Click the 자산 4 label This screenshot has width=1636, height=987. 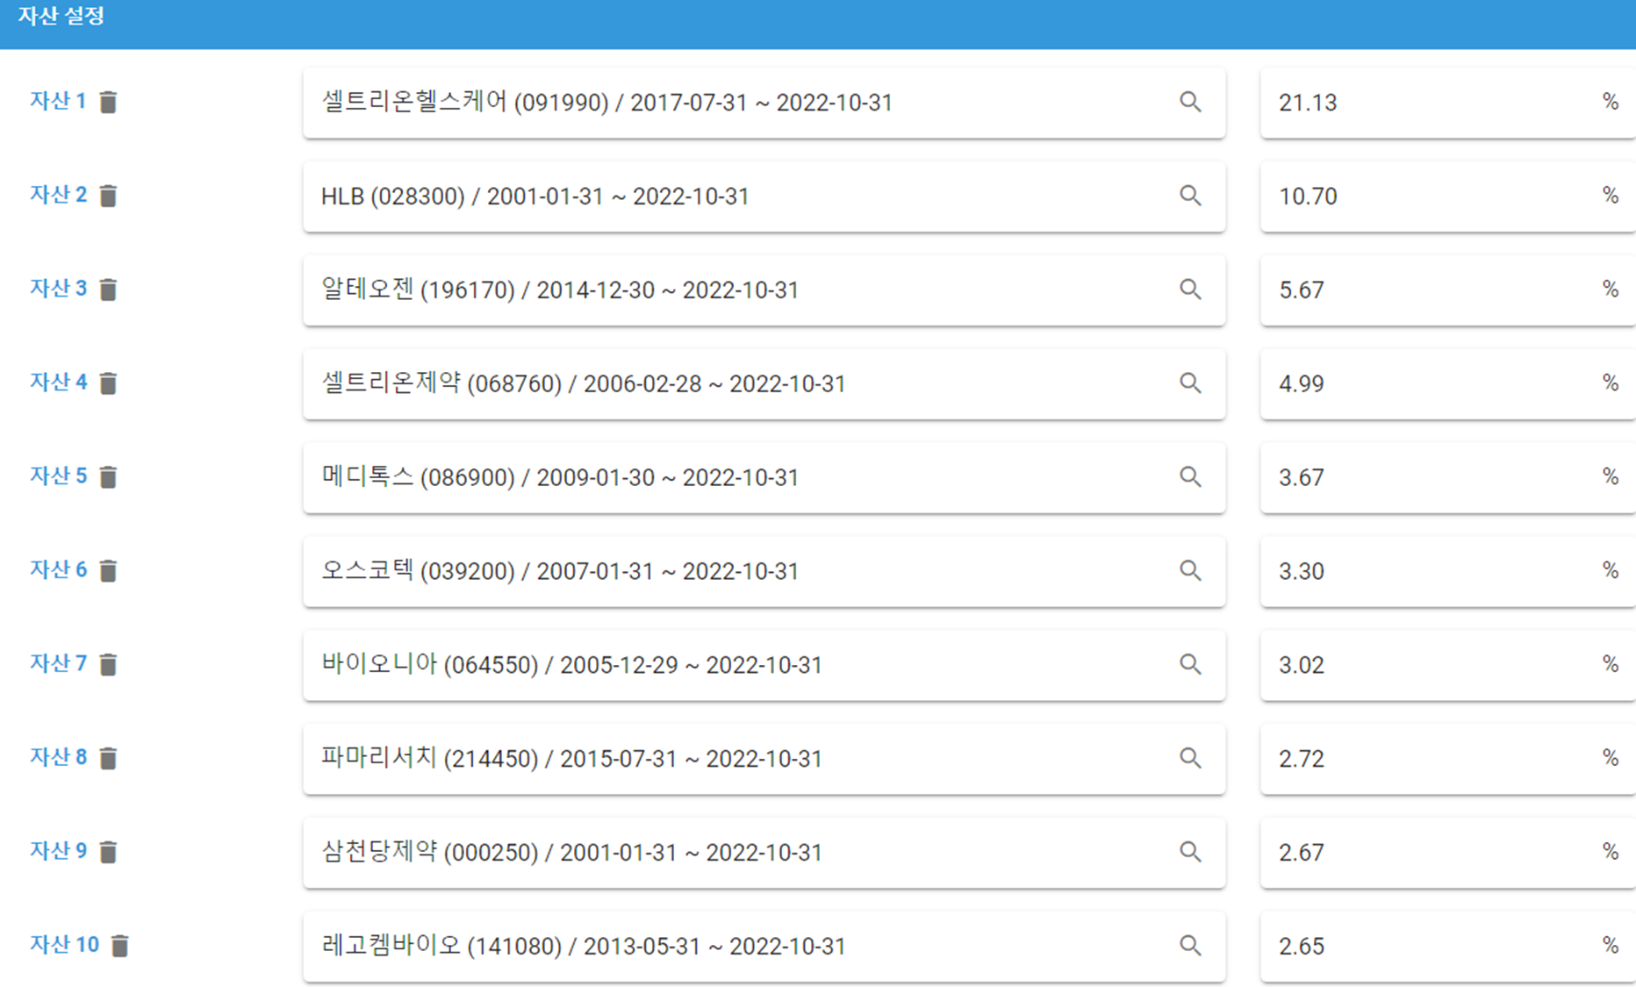click(x=58, y=383)
